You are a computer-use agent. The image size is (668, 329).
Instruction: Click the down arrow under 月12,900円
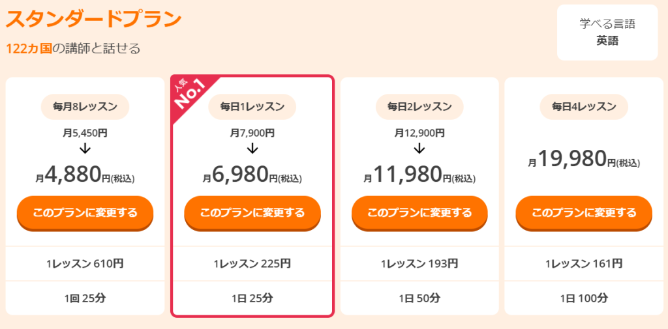(419, 149)
